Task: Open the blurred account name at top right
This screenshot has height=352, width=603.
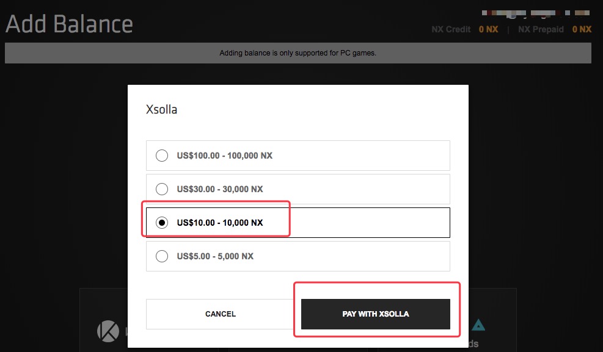Action: point(535,12)
